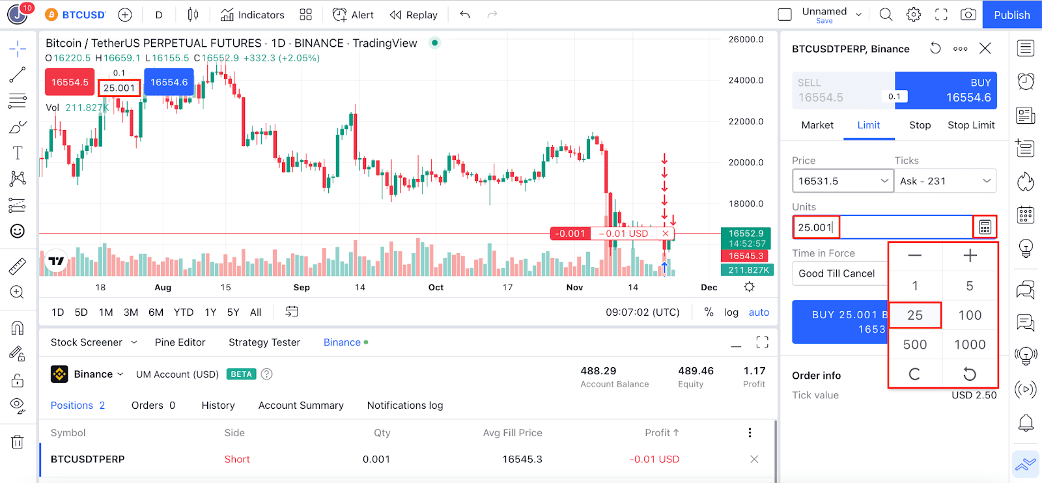Open notifications bell icon

pyautogui.click(x=1026, y=423)
